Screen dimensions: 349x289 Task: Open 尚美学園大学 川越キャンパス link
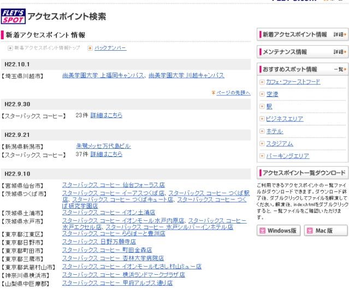[186, 76]
